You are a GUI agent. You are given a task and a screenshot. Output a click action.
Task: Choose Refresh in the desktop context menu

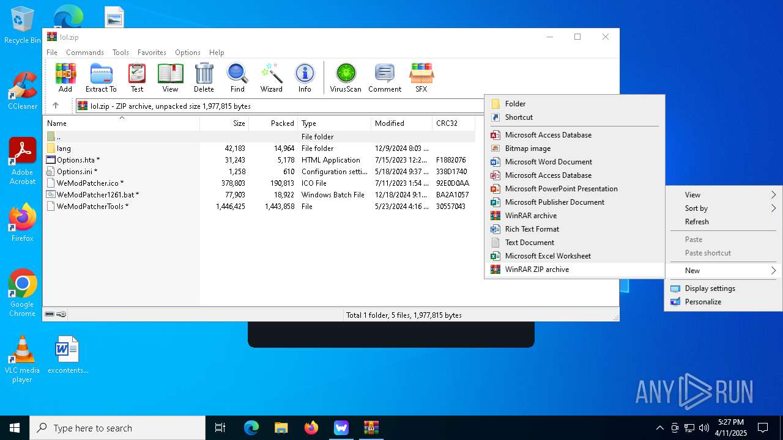point(724,222)
